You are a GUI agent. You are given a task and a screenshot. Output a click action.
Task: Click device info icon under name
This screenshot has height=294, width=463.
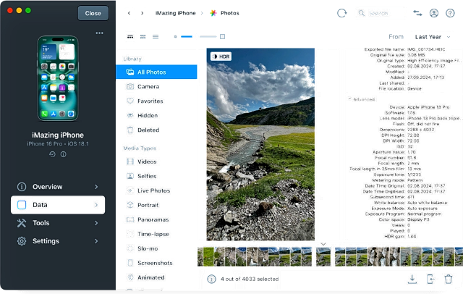pyautogui.click(x=64, y=154)
